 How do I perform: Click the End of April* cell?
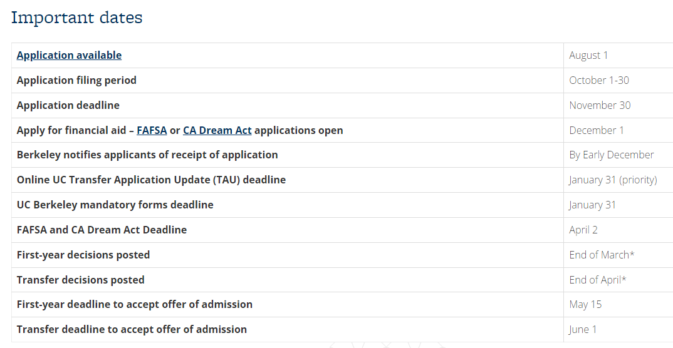(598, 280)
